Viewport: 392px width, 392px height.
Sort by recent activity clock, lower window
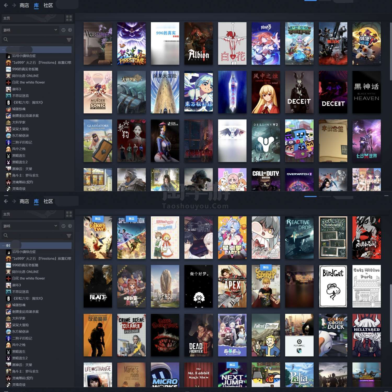[63, 226]
